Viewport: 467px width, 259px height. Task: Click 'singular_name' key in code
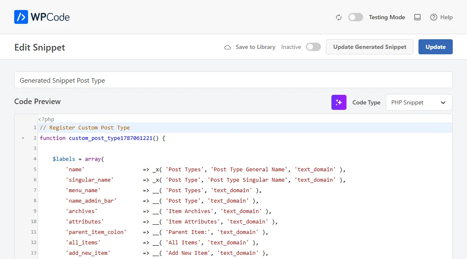tap(90, 180)
